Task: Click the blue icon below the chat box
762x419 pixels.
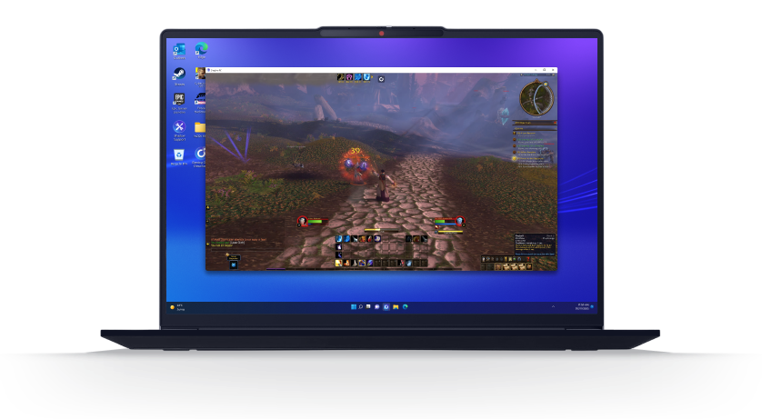Action: (x=234, y=265)
